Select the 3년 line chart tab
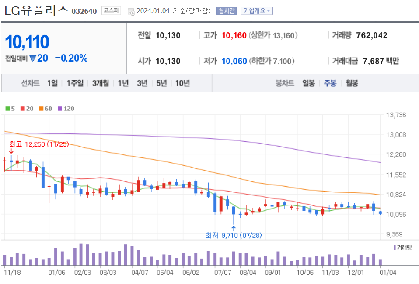Image resolution: width=419 pixels, height=284 pixels. (142, 83)
